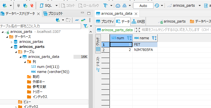Open dropdown arrow beside transaction mode icon
The image size is (211, 108).
[111, 6]
